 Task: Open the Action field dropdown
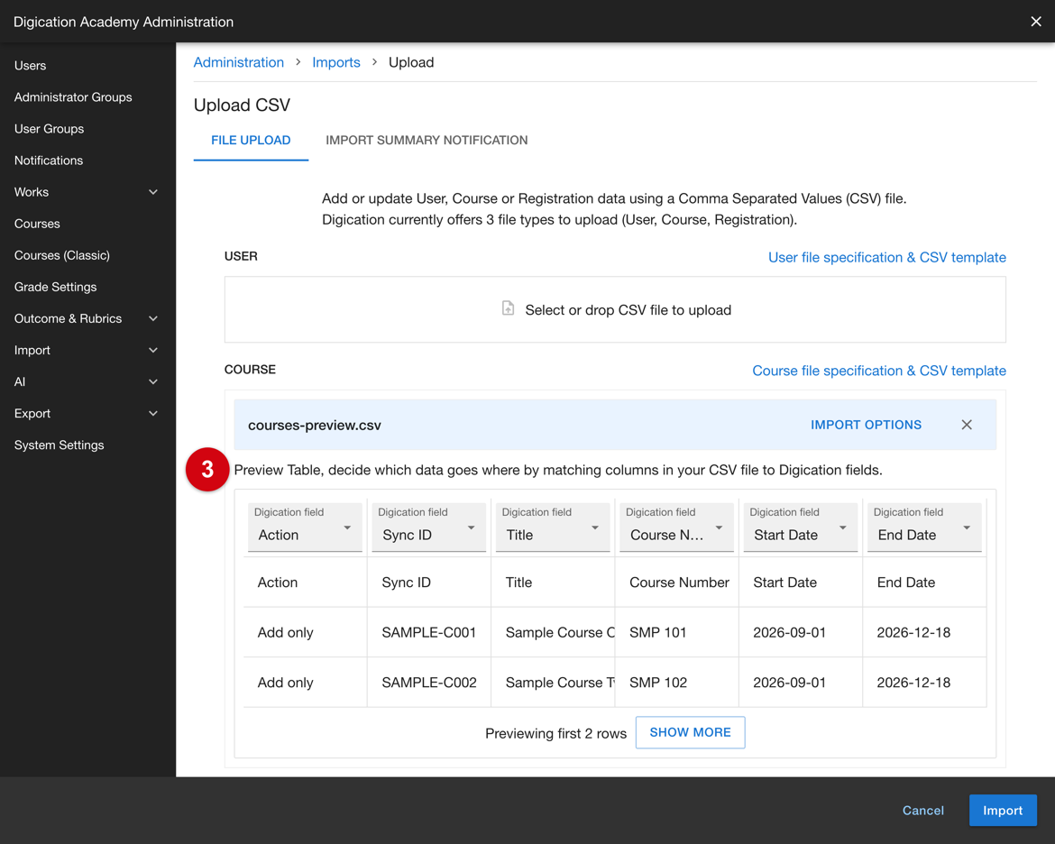click(x=305, y=527)
